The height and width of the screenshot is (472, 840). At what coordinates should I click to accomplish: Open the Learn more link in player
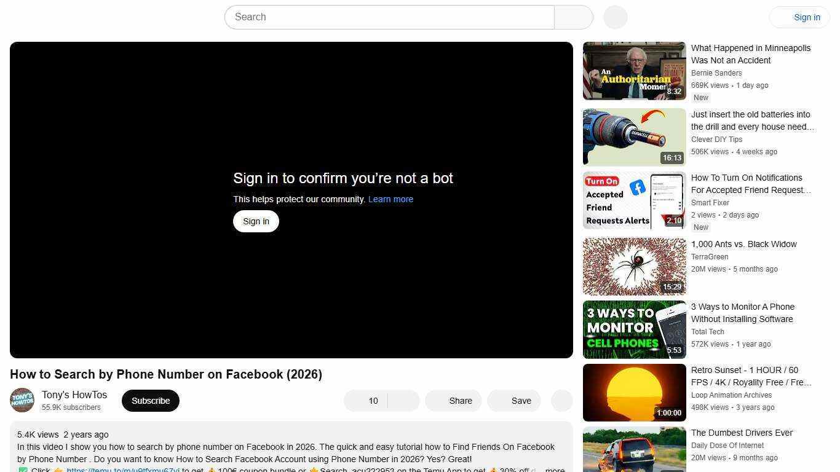pos(390,199)
